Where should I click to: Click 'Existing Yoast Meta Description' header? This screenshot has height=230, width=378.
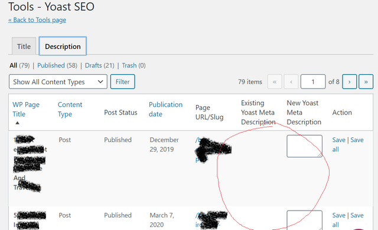tap(258, 113)
